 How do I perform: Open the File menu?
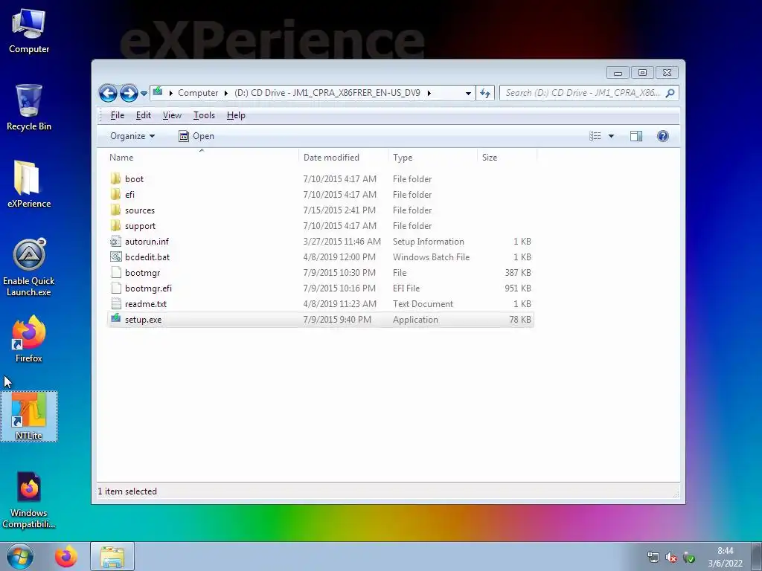pos(117,115)
